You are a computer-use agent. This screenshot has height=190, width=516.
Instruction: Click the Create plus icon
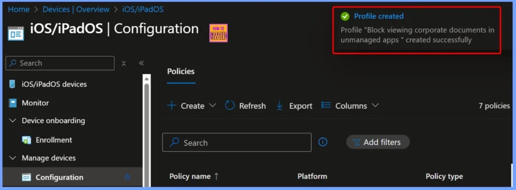click(x=172, y=106)
